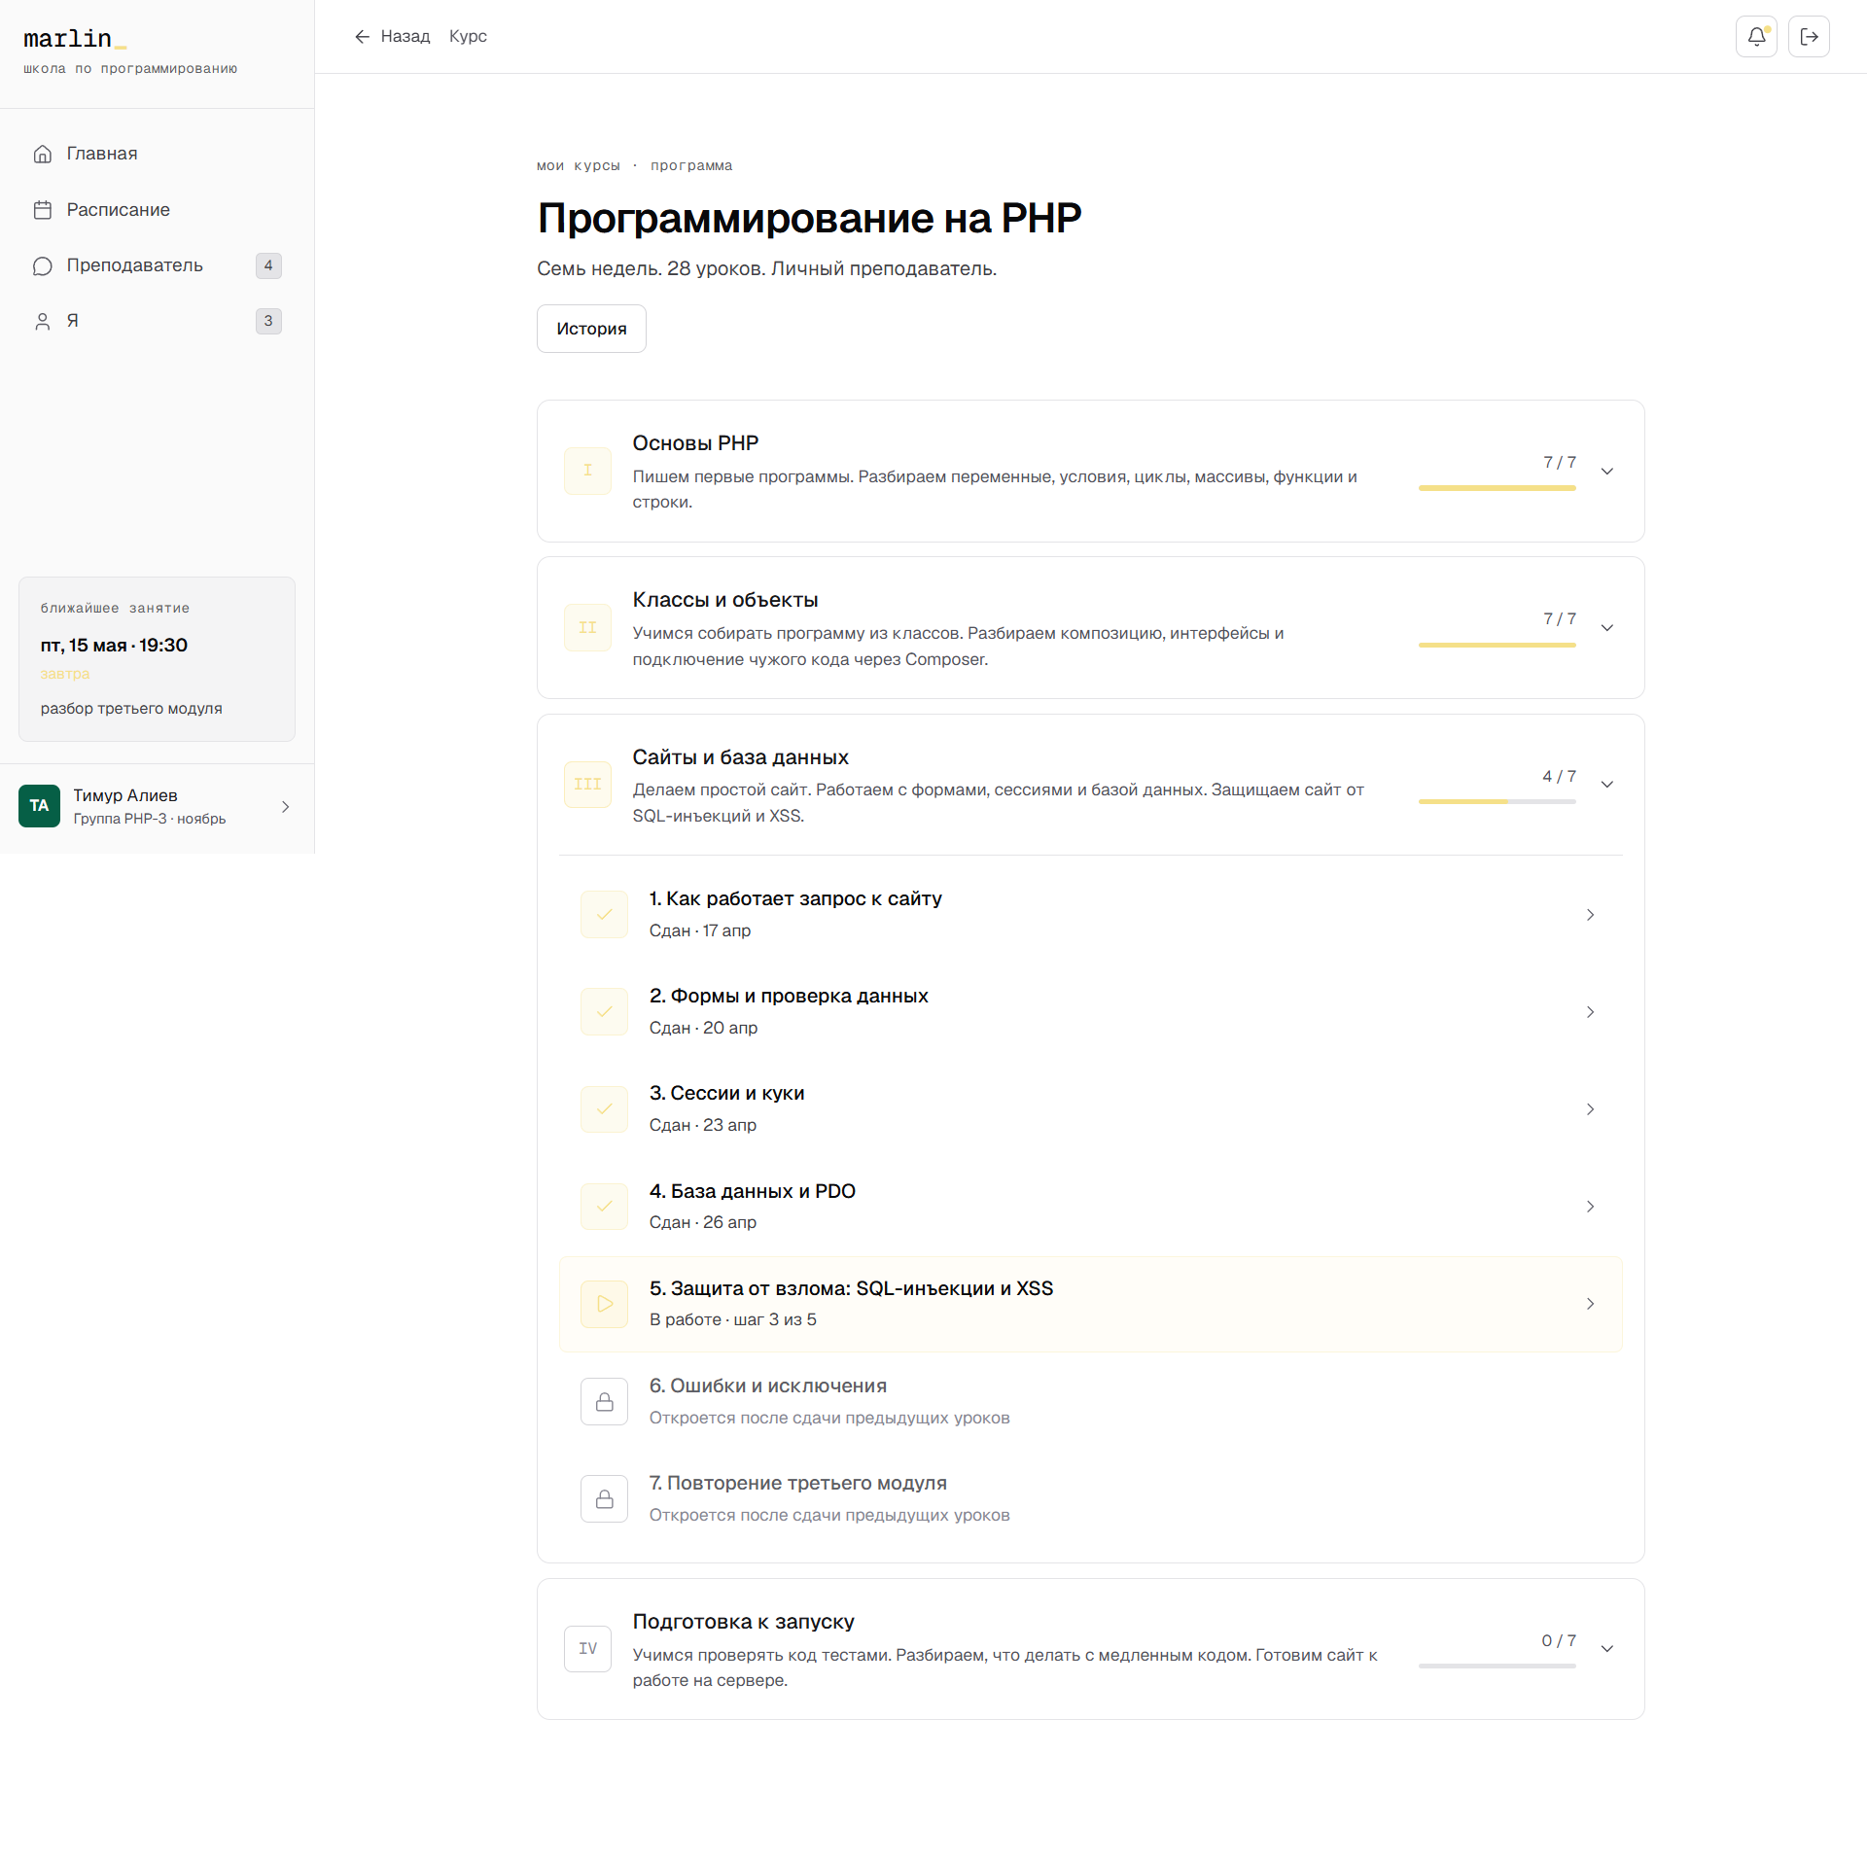The width and height of the screenshot is (1867, 1860).
Task: Click the text В работе · шаг 3 из 5
Action: pos(732,1320)
